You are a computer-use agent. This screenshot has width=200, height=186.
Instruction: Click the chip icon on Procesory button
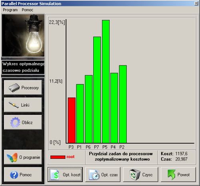[x=14, y=88]
